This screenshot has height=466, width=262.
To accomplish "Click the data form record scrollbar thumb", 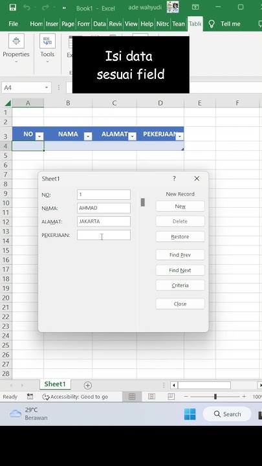I will (142, 202).
